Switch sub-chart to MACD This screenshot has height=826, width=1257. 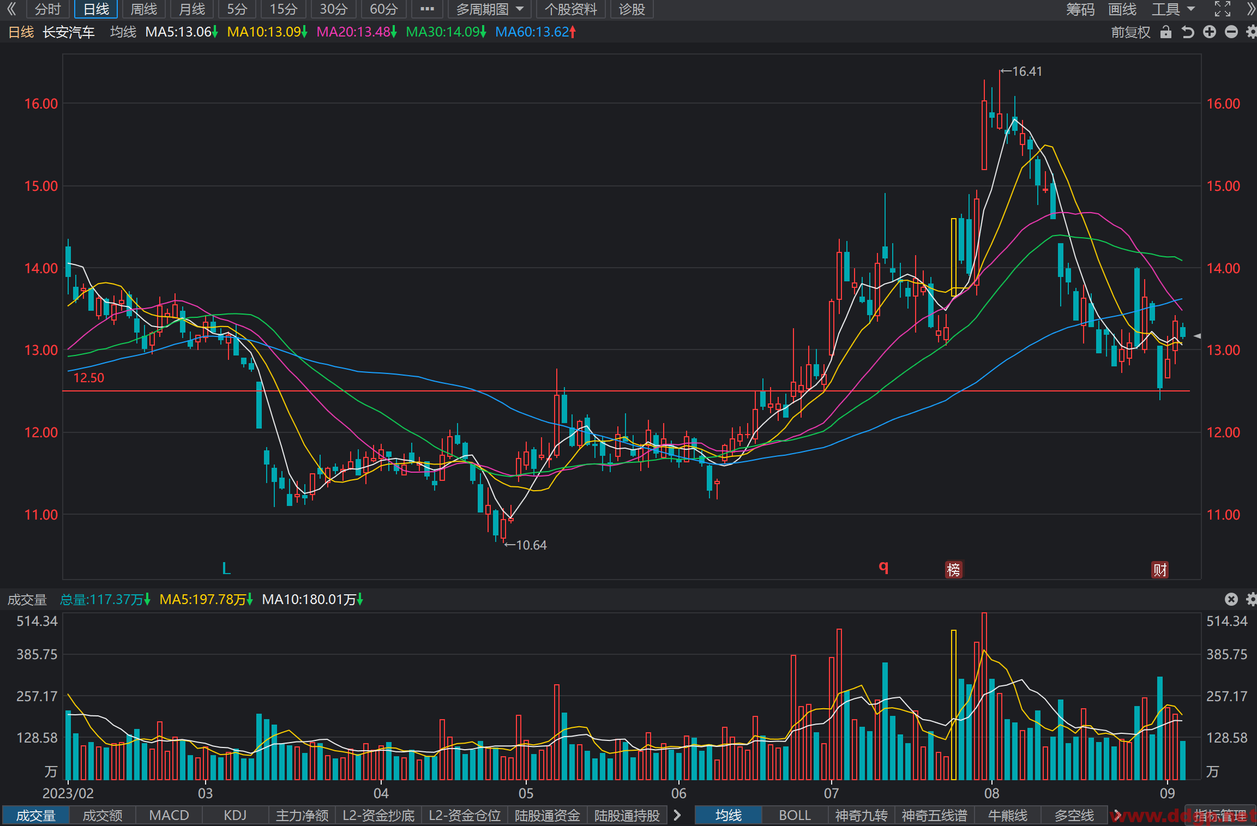tap(169, 816)
